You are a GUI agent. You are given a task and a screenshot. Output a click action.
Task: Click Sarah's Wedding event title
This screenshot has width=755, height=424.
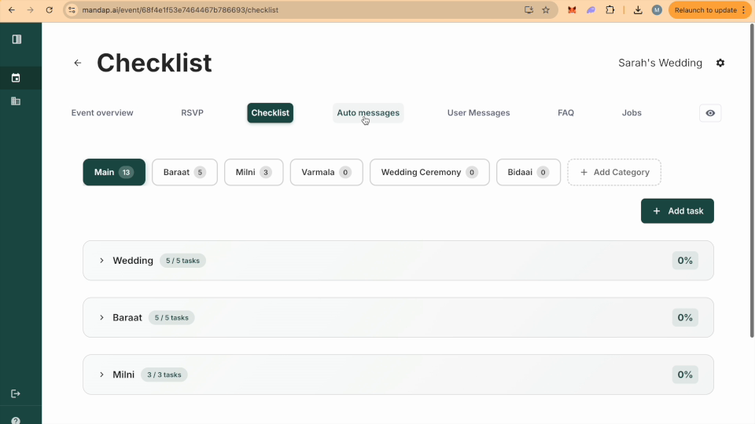tap(660, 63)
